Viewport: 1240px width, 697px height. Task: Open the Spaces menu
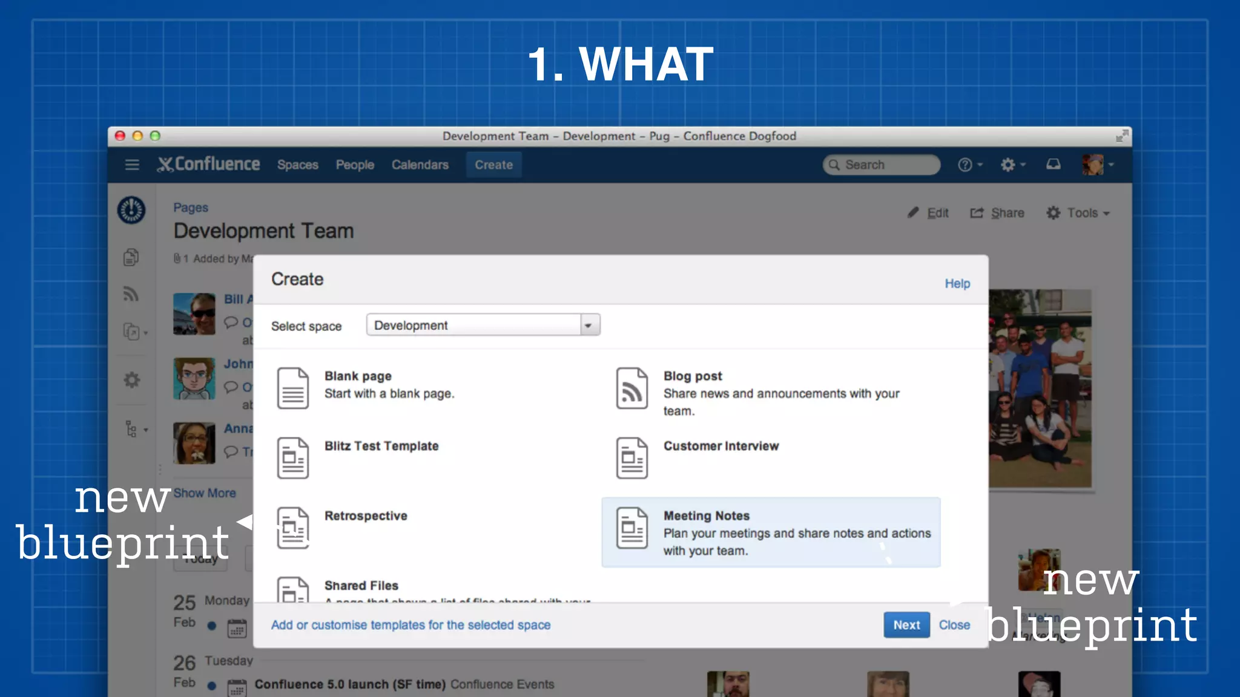coord(297,165)
